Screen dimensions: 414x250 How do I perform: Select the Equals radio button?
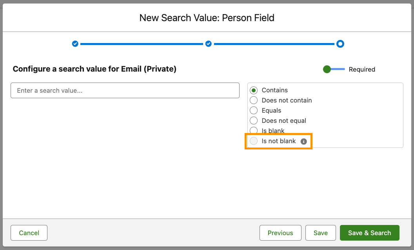[254, 111]
